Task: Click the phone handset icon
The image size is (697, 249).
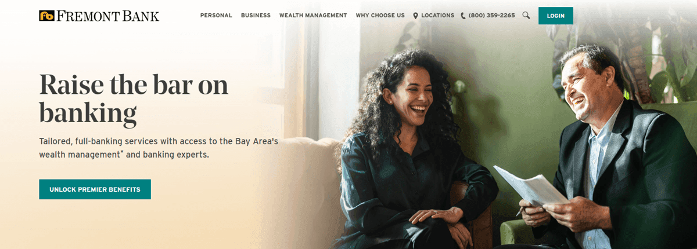Action: (x=463, y=16)
